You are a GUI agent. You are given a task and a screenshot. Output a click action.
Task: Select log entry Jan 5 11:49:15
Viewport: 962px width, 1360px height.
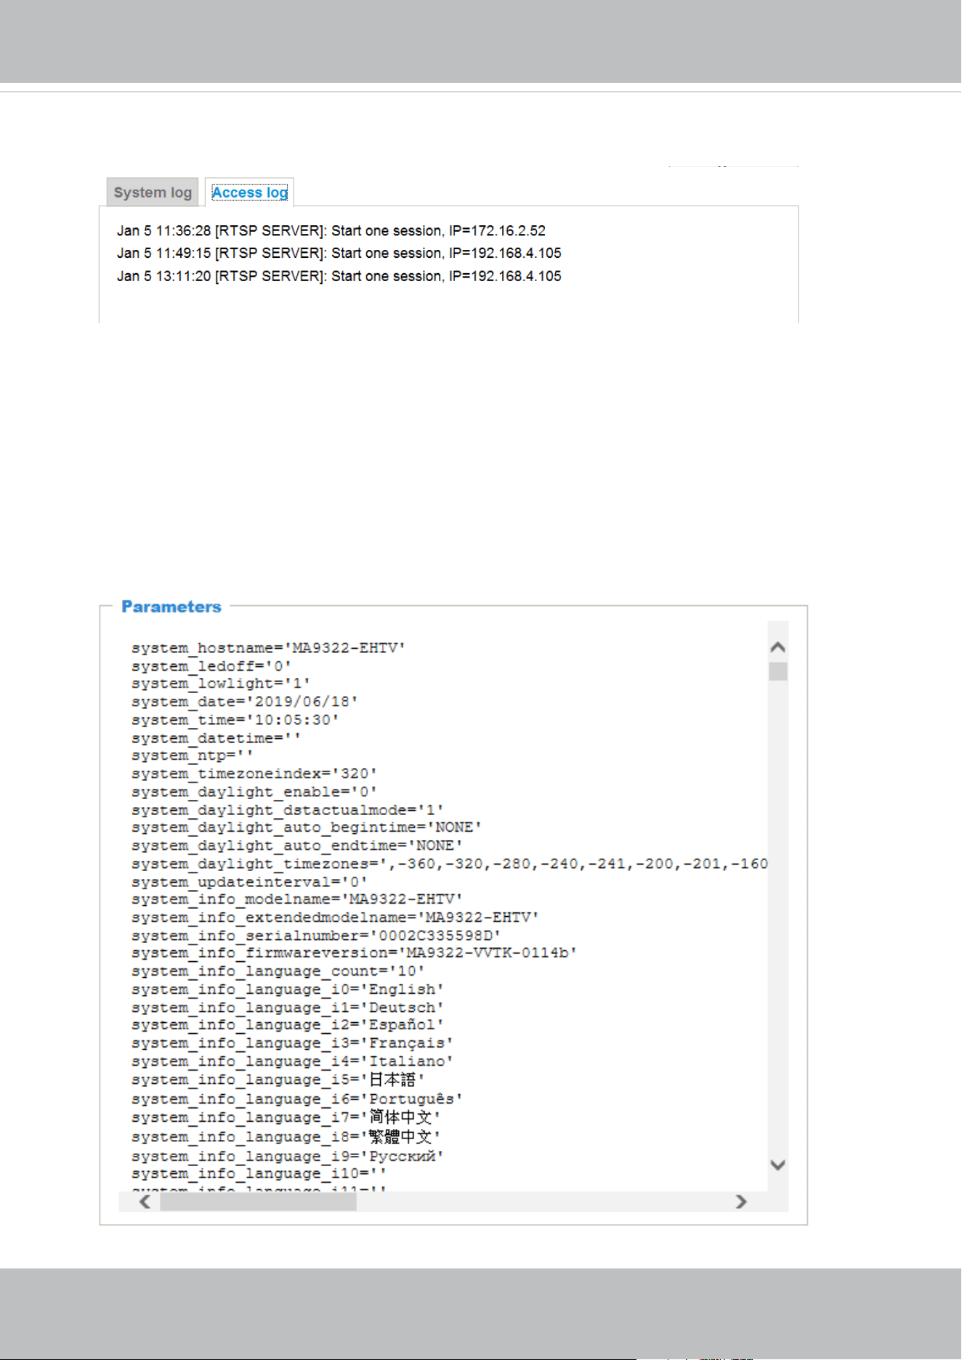339,254
